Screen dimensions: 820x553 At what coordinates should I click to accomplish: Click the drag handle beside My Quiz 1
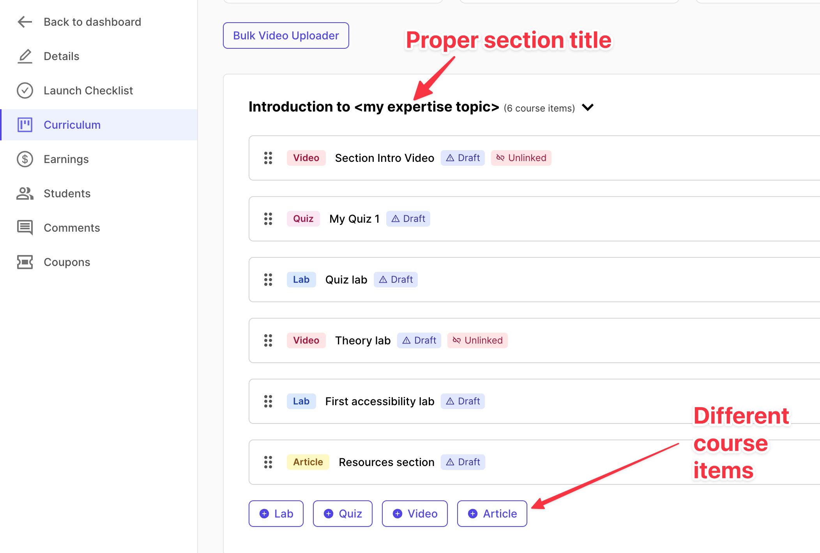click(x=268, y=219)
